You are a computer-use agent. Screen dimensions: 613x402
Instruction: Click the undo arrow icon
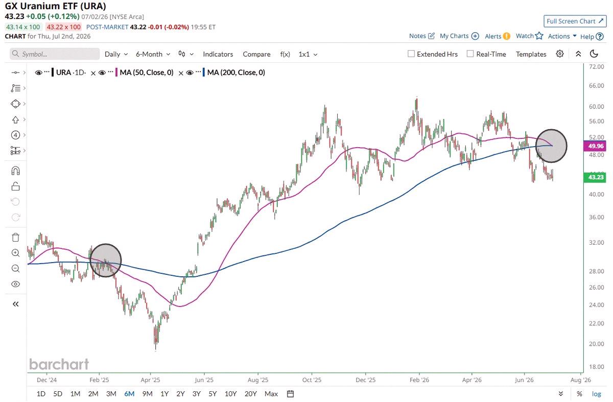pyautogui.click(x=15, y=202)
